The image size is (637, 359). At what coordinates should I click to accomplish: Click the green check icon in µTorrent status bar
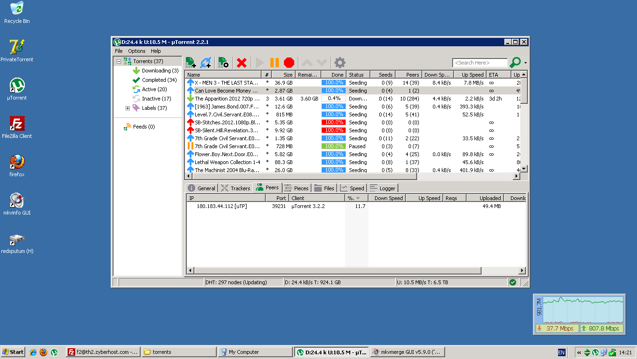tap(513, 282)
